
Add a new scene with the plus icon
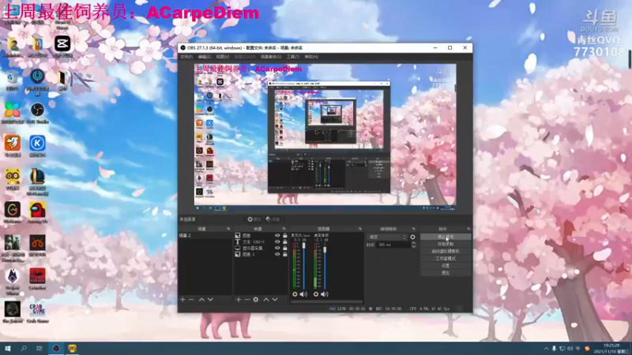click(182, 300)
